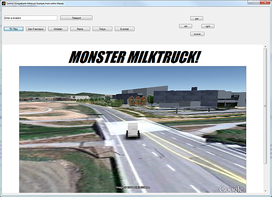Screen dimensions: 272x197
Task: Go to Pismo location
Action: coord(80,29)
